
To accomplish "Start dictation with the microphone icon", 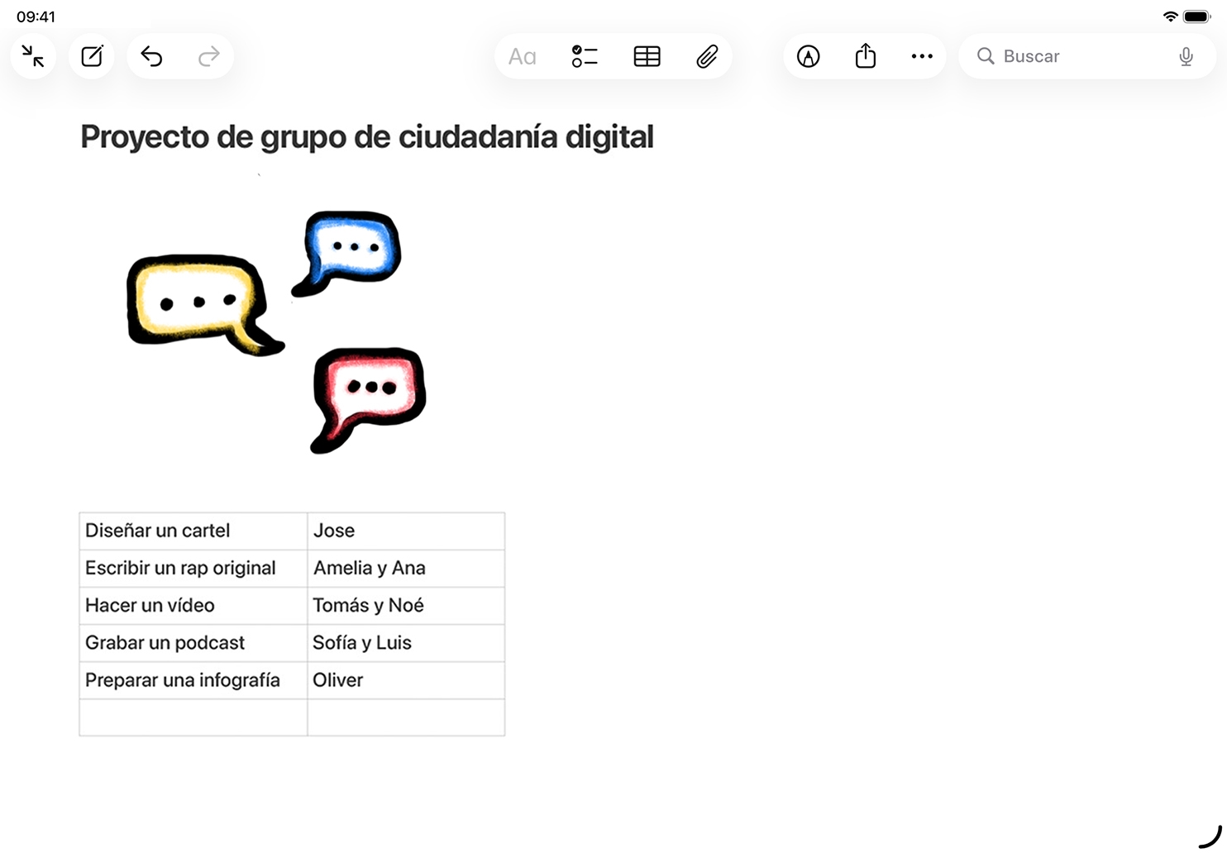I will click(x=1186, y=56).
